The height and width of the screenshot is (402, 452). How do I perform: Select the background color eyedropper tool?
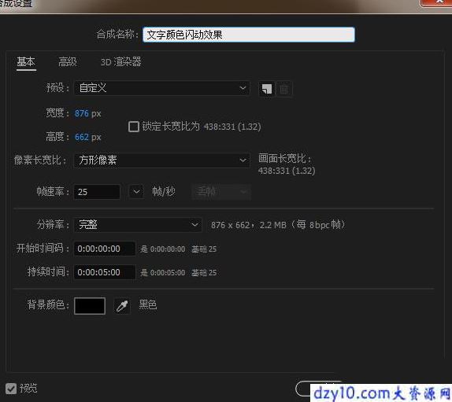[x=122, y=306]
